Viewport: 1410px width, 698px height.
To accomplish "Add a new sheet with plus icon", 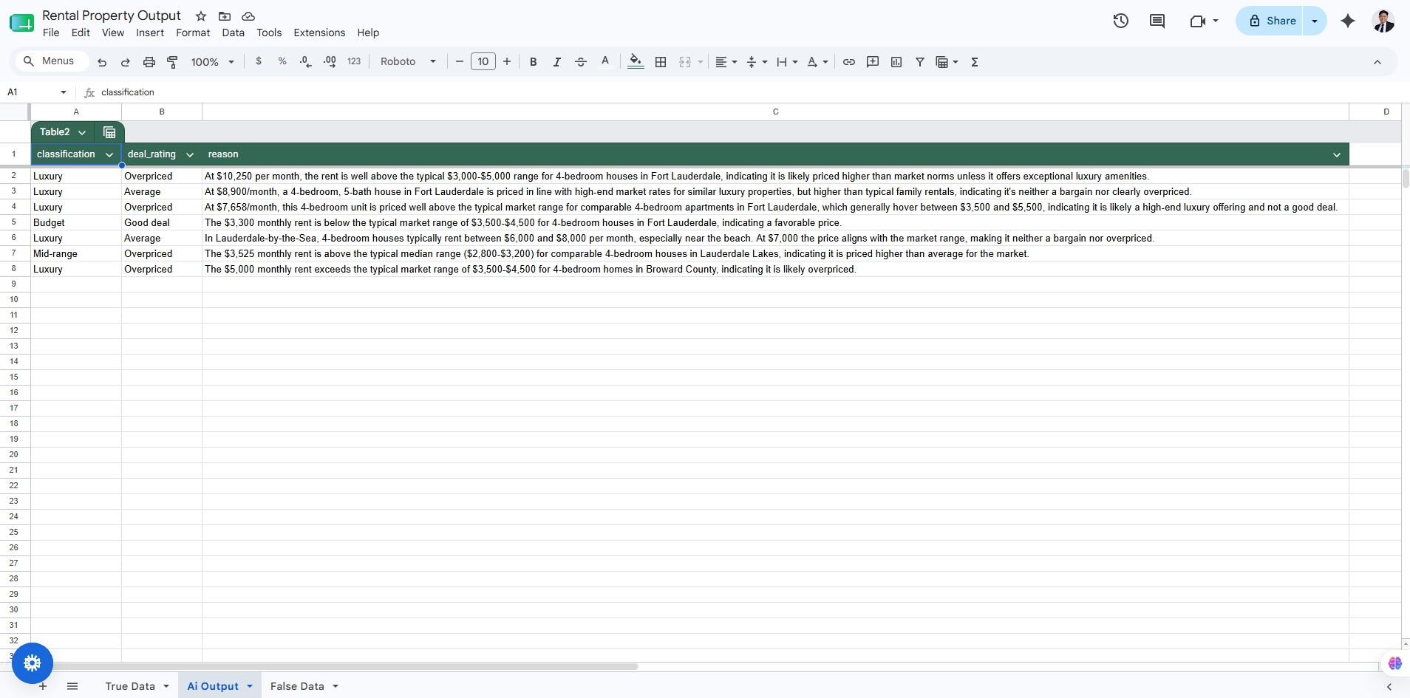I will (43, 686).
